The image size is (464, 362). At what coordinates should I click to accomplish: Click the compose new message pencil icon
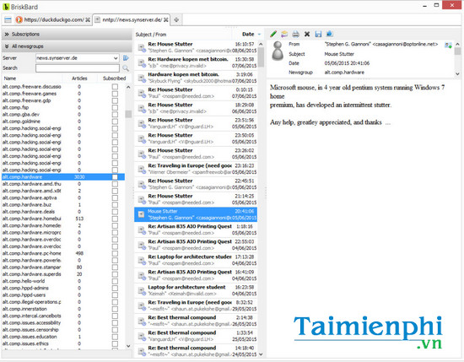[273, 34]
